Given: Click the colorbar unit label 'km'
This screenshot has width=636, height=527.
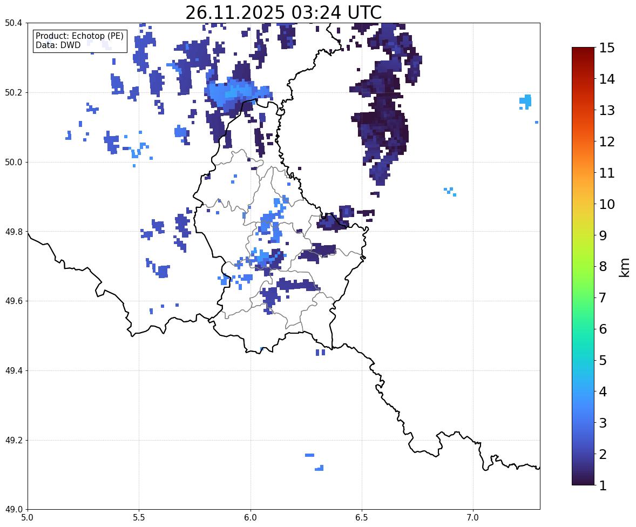Looking at the screenshot, I should pyautogui.click(x=624, y=267).
